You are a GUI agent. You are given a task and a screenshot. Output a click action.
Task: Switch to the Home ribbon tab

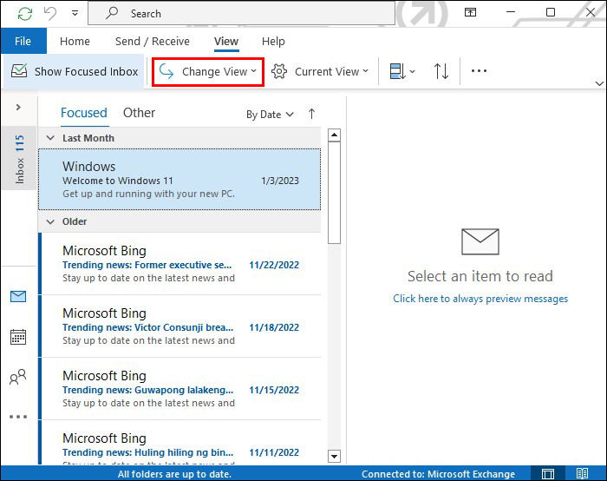pyautogui.click(x=75, y=41)
